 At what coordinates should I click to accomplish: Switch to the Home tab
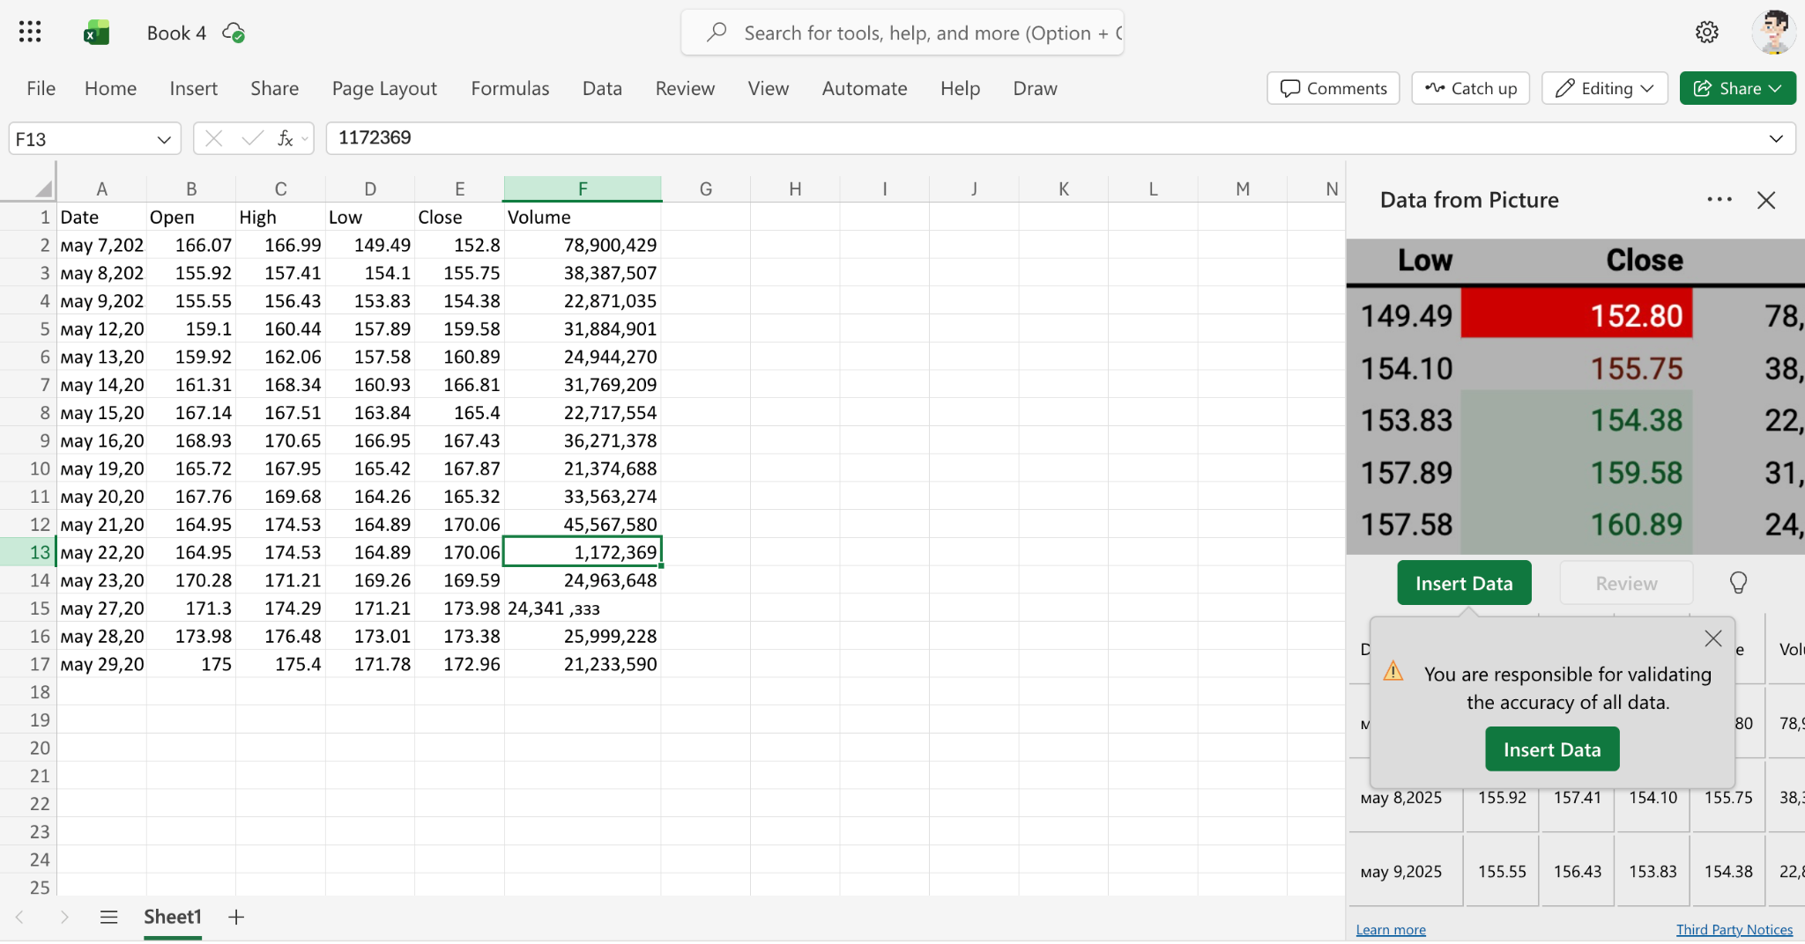[x=110, y=88]
